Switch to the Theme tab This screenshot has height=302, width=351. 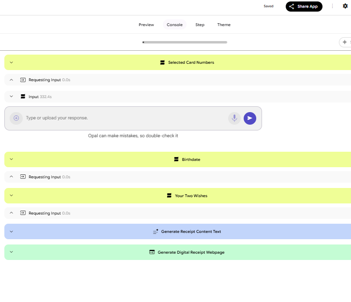pos(224,25)
